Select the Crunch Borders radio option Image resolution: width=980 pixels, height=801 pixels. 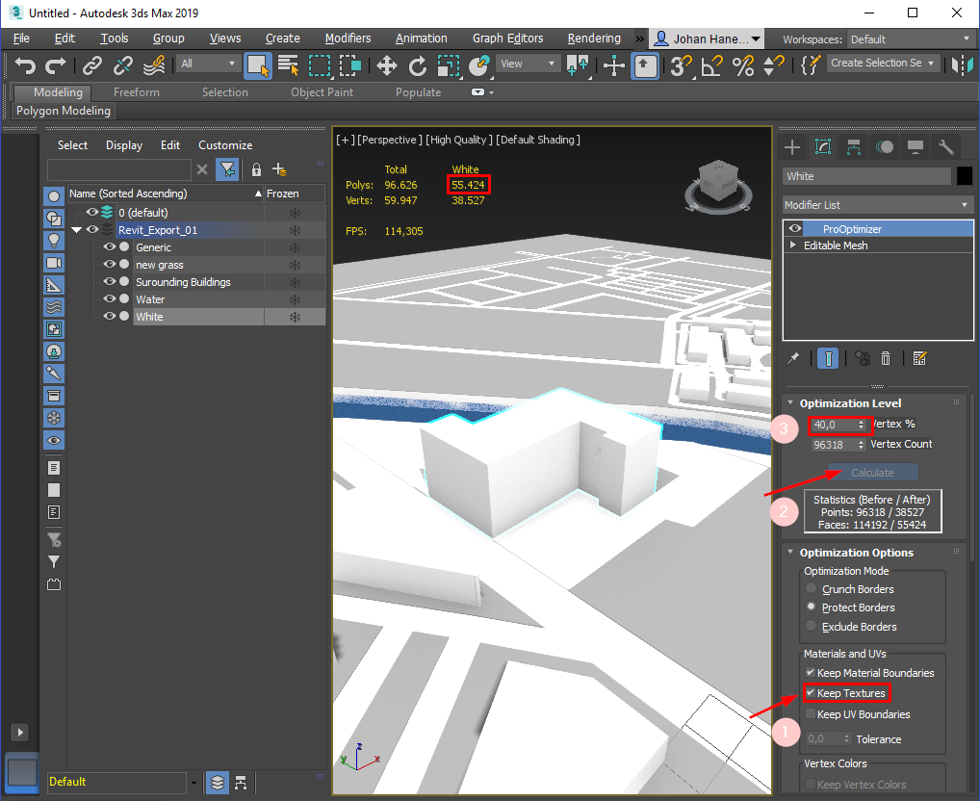tap(812, 588)
